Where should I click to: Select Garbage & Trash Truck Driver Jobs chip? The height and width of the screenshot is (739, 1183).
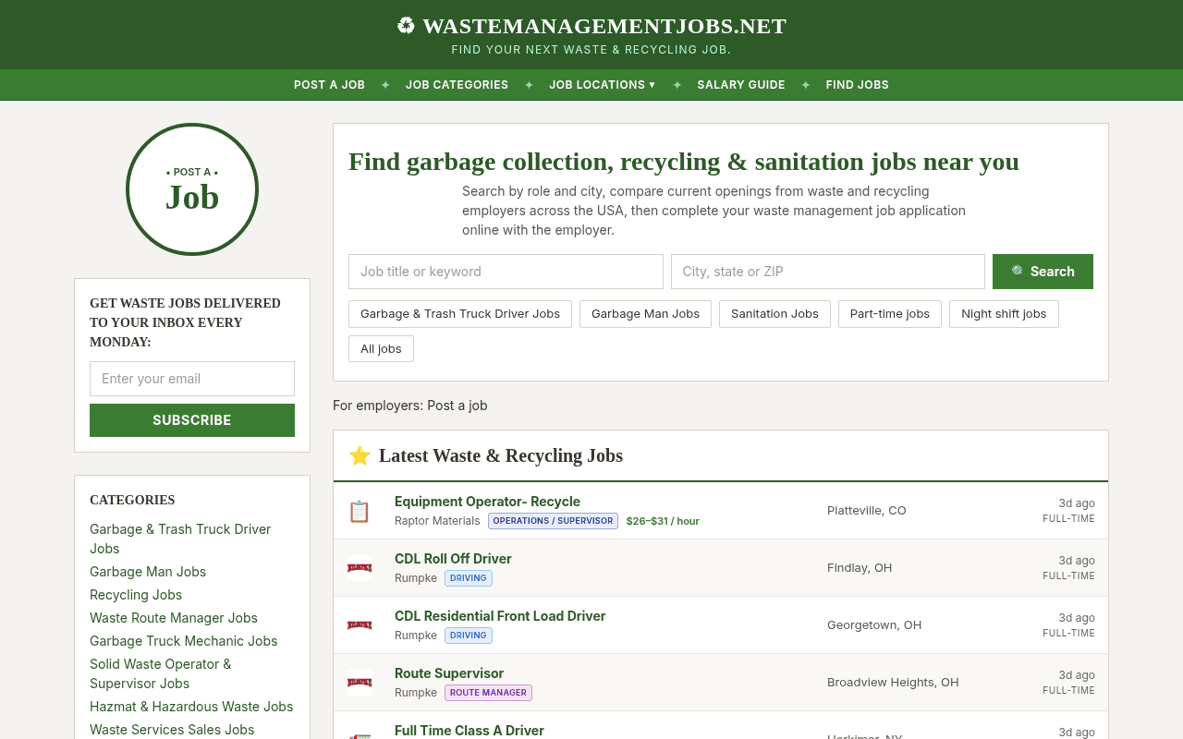pyautogui.click(x=460, y=314)
